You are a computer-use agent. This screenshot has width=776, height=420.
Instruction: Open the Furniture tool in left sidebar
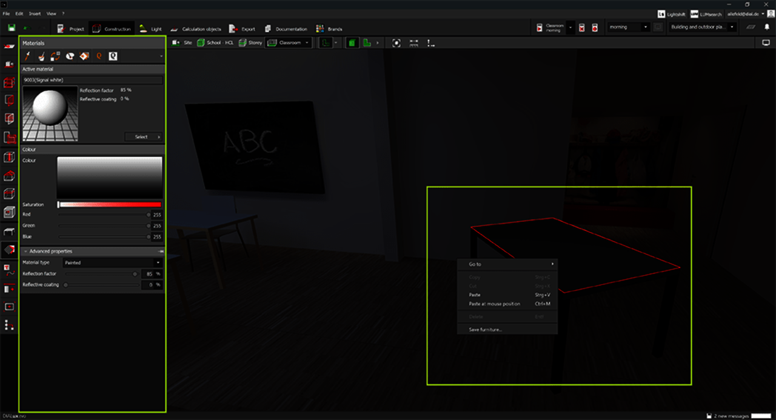8,232
